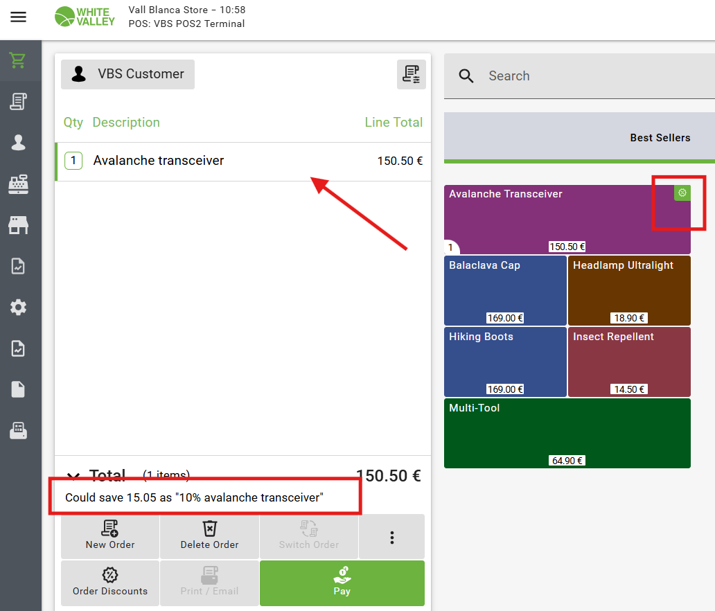Open the shopping cart sidebar icon
Screen dimensions: 715x611
tap(18, 60)
